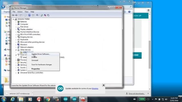Open the File menu in Device Manager
182x102 pixels.
coord(14,12)
